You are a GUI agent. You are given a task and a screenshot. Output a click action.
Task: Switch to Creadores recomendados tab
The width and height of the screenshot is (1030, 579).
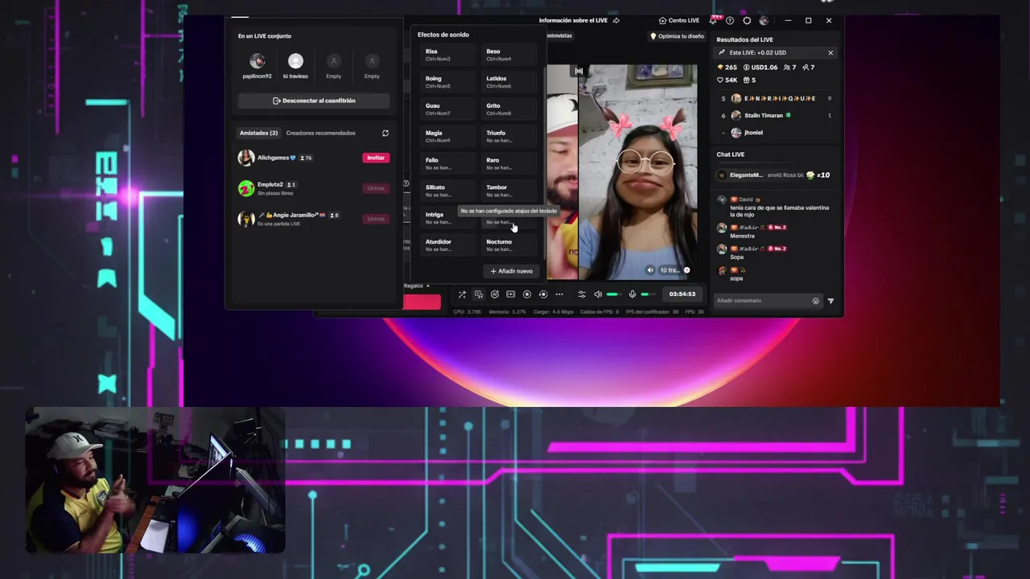pyautogui.click(x=320, y=133)
